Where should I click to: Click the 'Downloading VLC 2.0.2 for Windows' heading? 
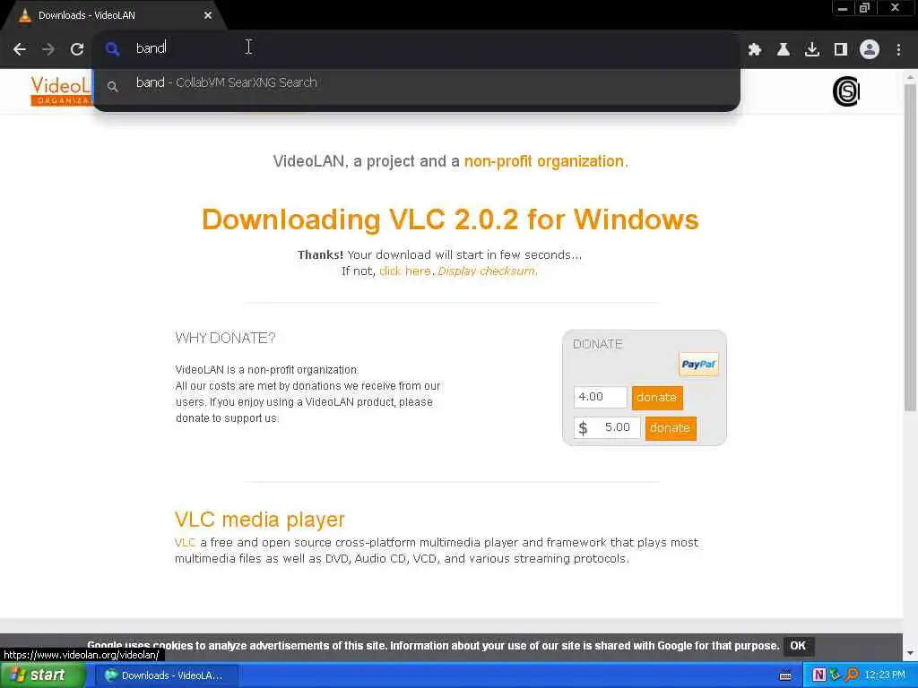point(450,219)
